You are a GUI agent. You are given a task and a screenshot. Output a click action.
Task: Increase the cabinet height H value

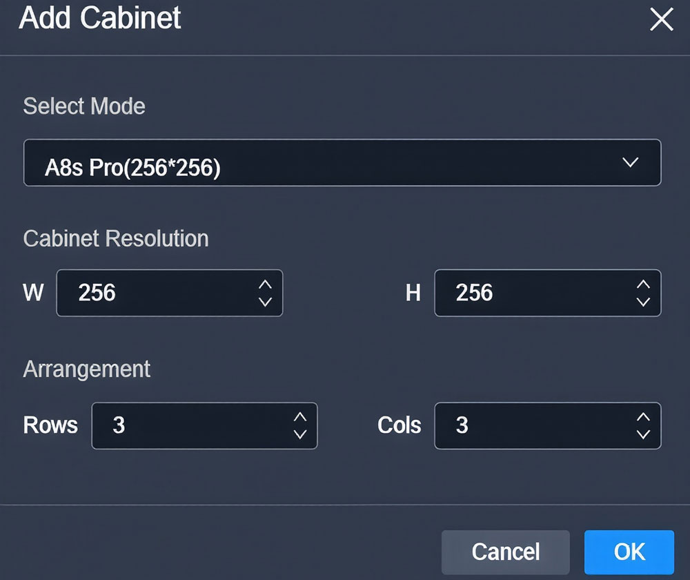pos(643,284)
